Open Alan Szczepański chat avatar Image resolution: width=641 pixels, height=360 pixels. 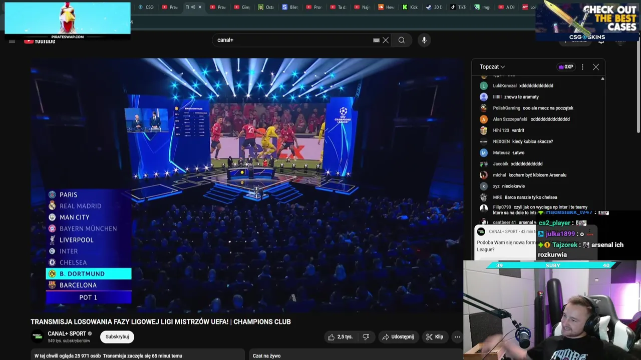coord(483,119)
